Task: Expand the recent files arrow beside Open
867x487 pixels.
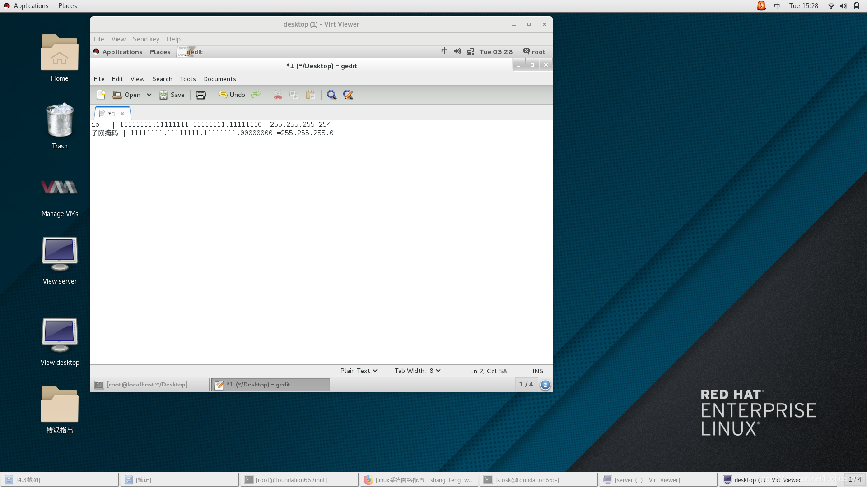Action: coord(149,95)
